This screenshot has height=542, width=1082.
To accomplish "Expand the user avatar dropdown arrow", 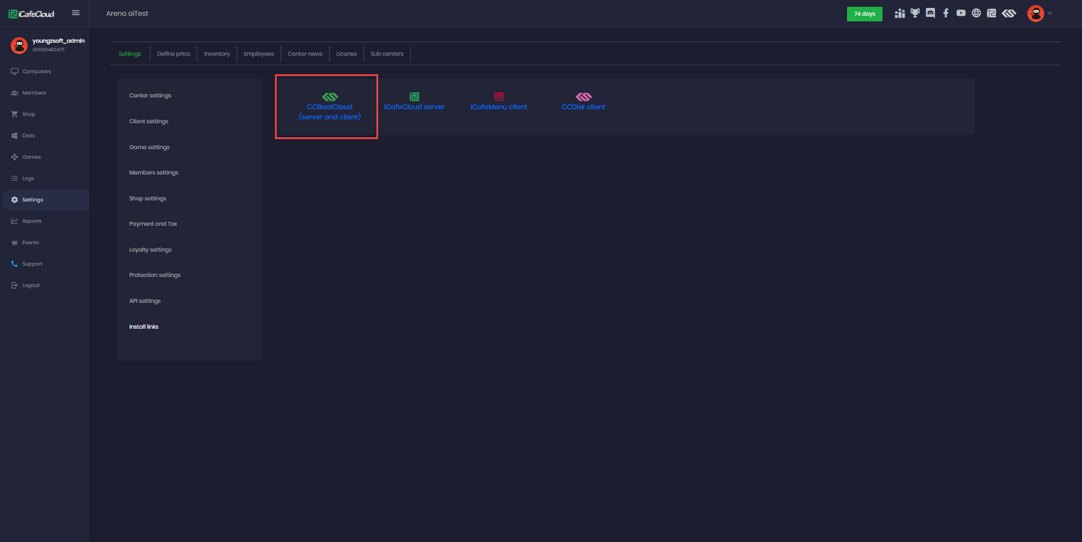I will [1050, 14].
